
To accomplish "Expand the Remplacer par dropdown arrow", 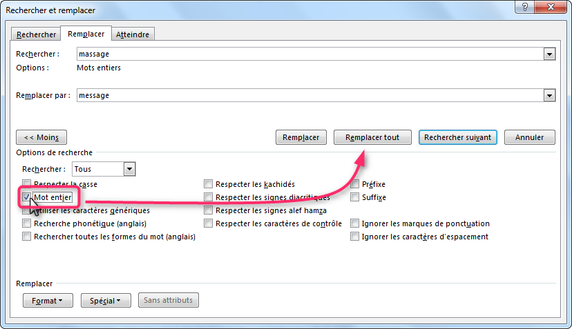I will (x=550, y=96).
